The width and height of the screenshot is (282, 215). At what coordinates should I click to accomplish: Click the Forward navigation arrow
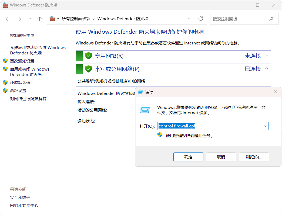(19, 19)
